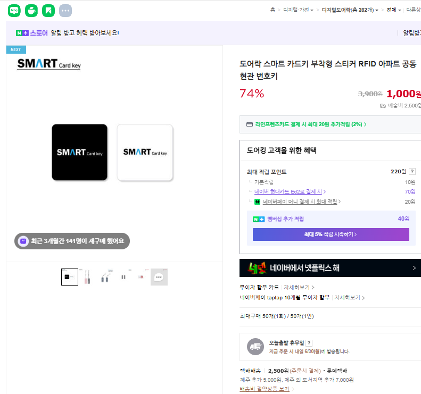Click 최근 3개월간 141명이 재구매 했어요 badge
Viewport: 421px width, 394px height.
(72, 241)
